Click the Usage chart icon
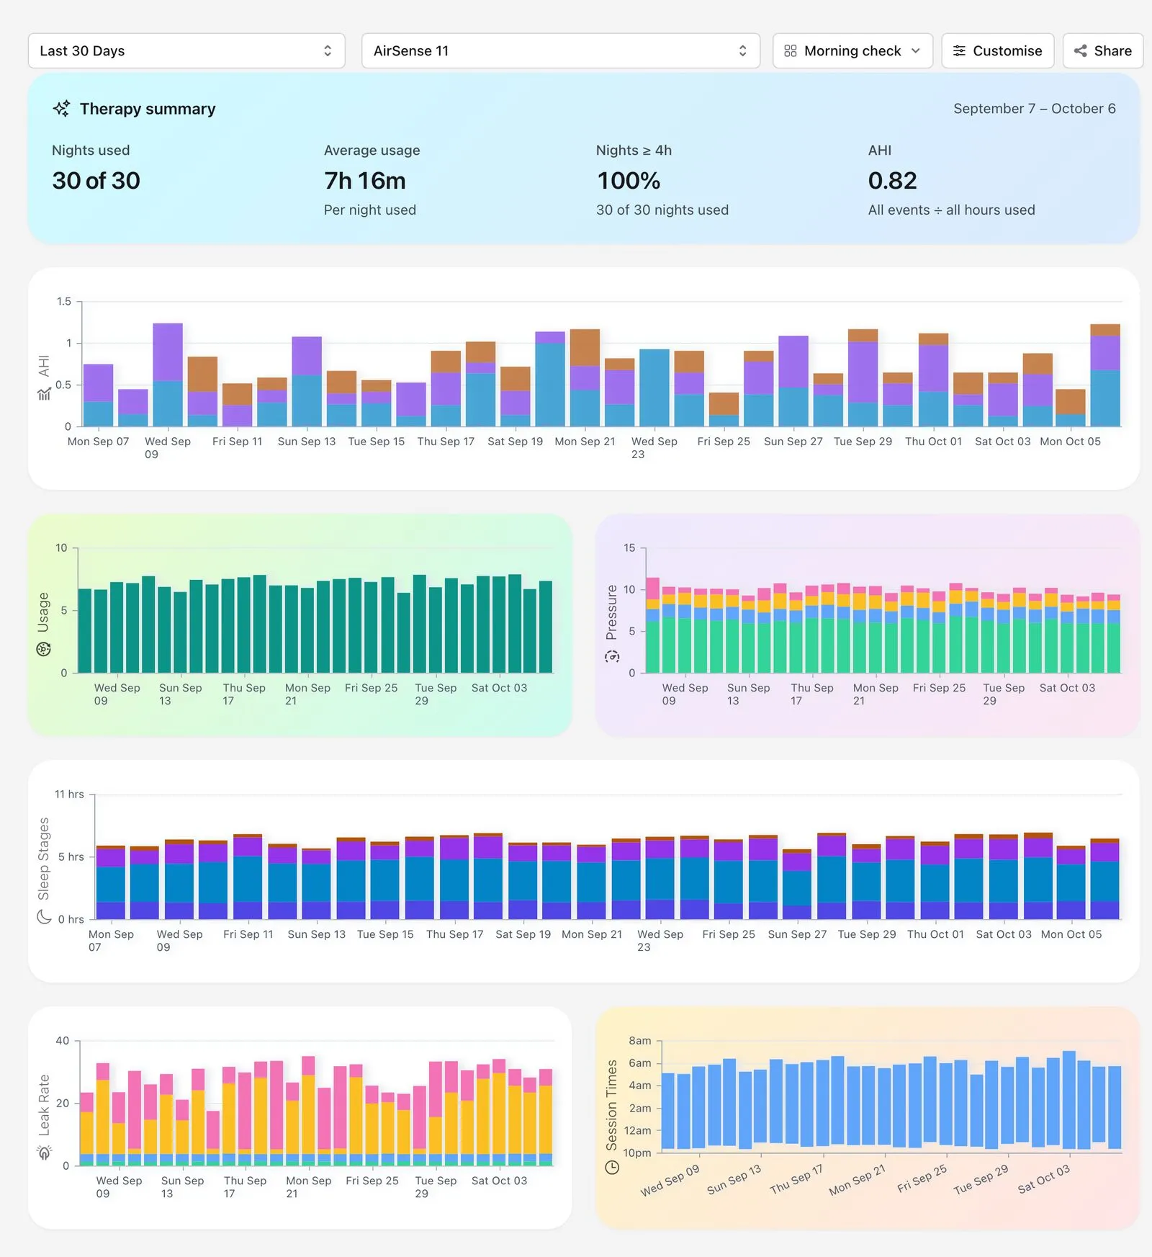This screenshot has height=1257, width=1152. [x=43, y=649]
